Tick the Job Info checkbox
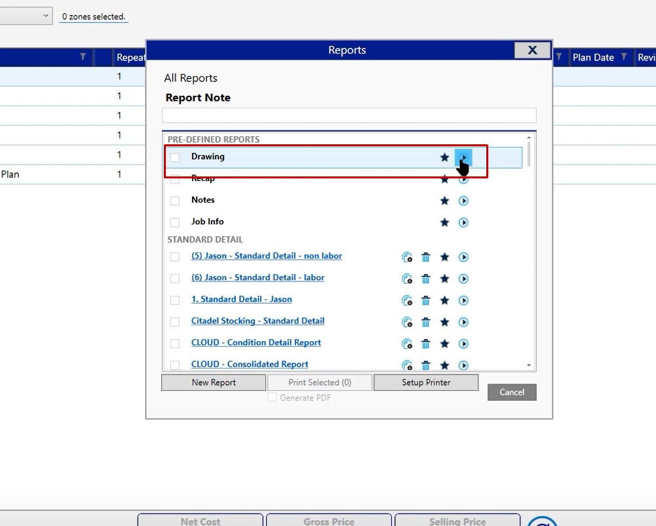 click(175, 222)
